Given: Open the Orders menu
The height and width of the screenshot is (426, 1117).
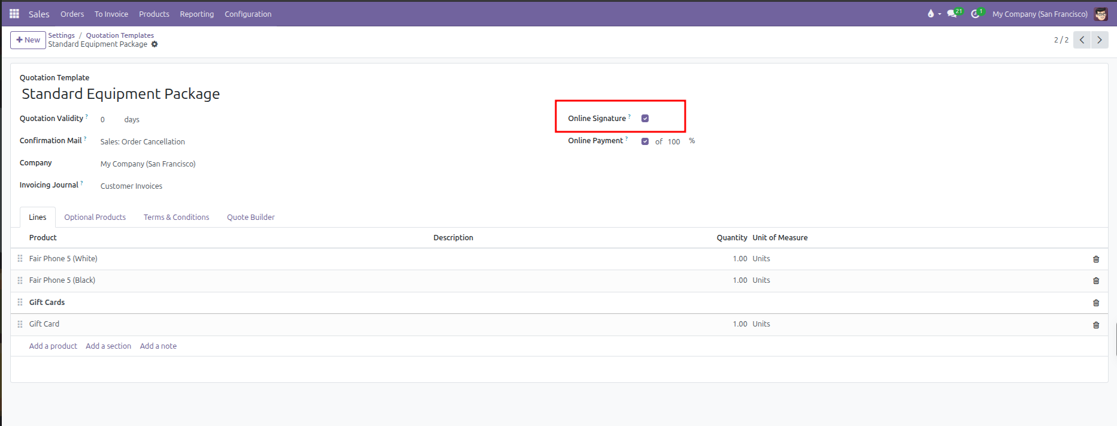Looking at the screenshot, I should tap(72, 14).
